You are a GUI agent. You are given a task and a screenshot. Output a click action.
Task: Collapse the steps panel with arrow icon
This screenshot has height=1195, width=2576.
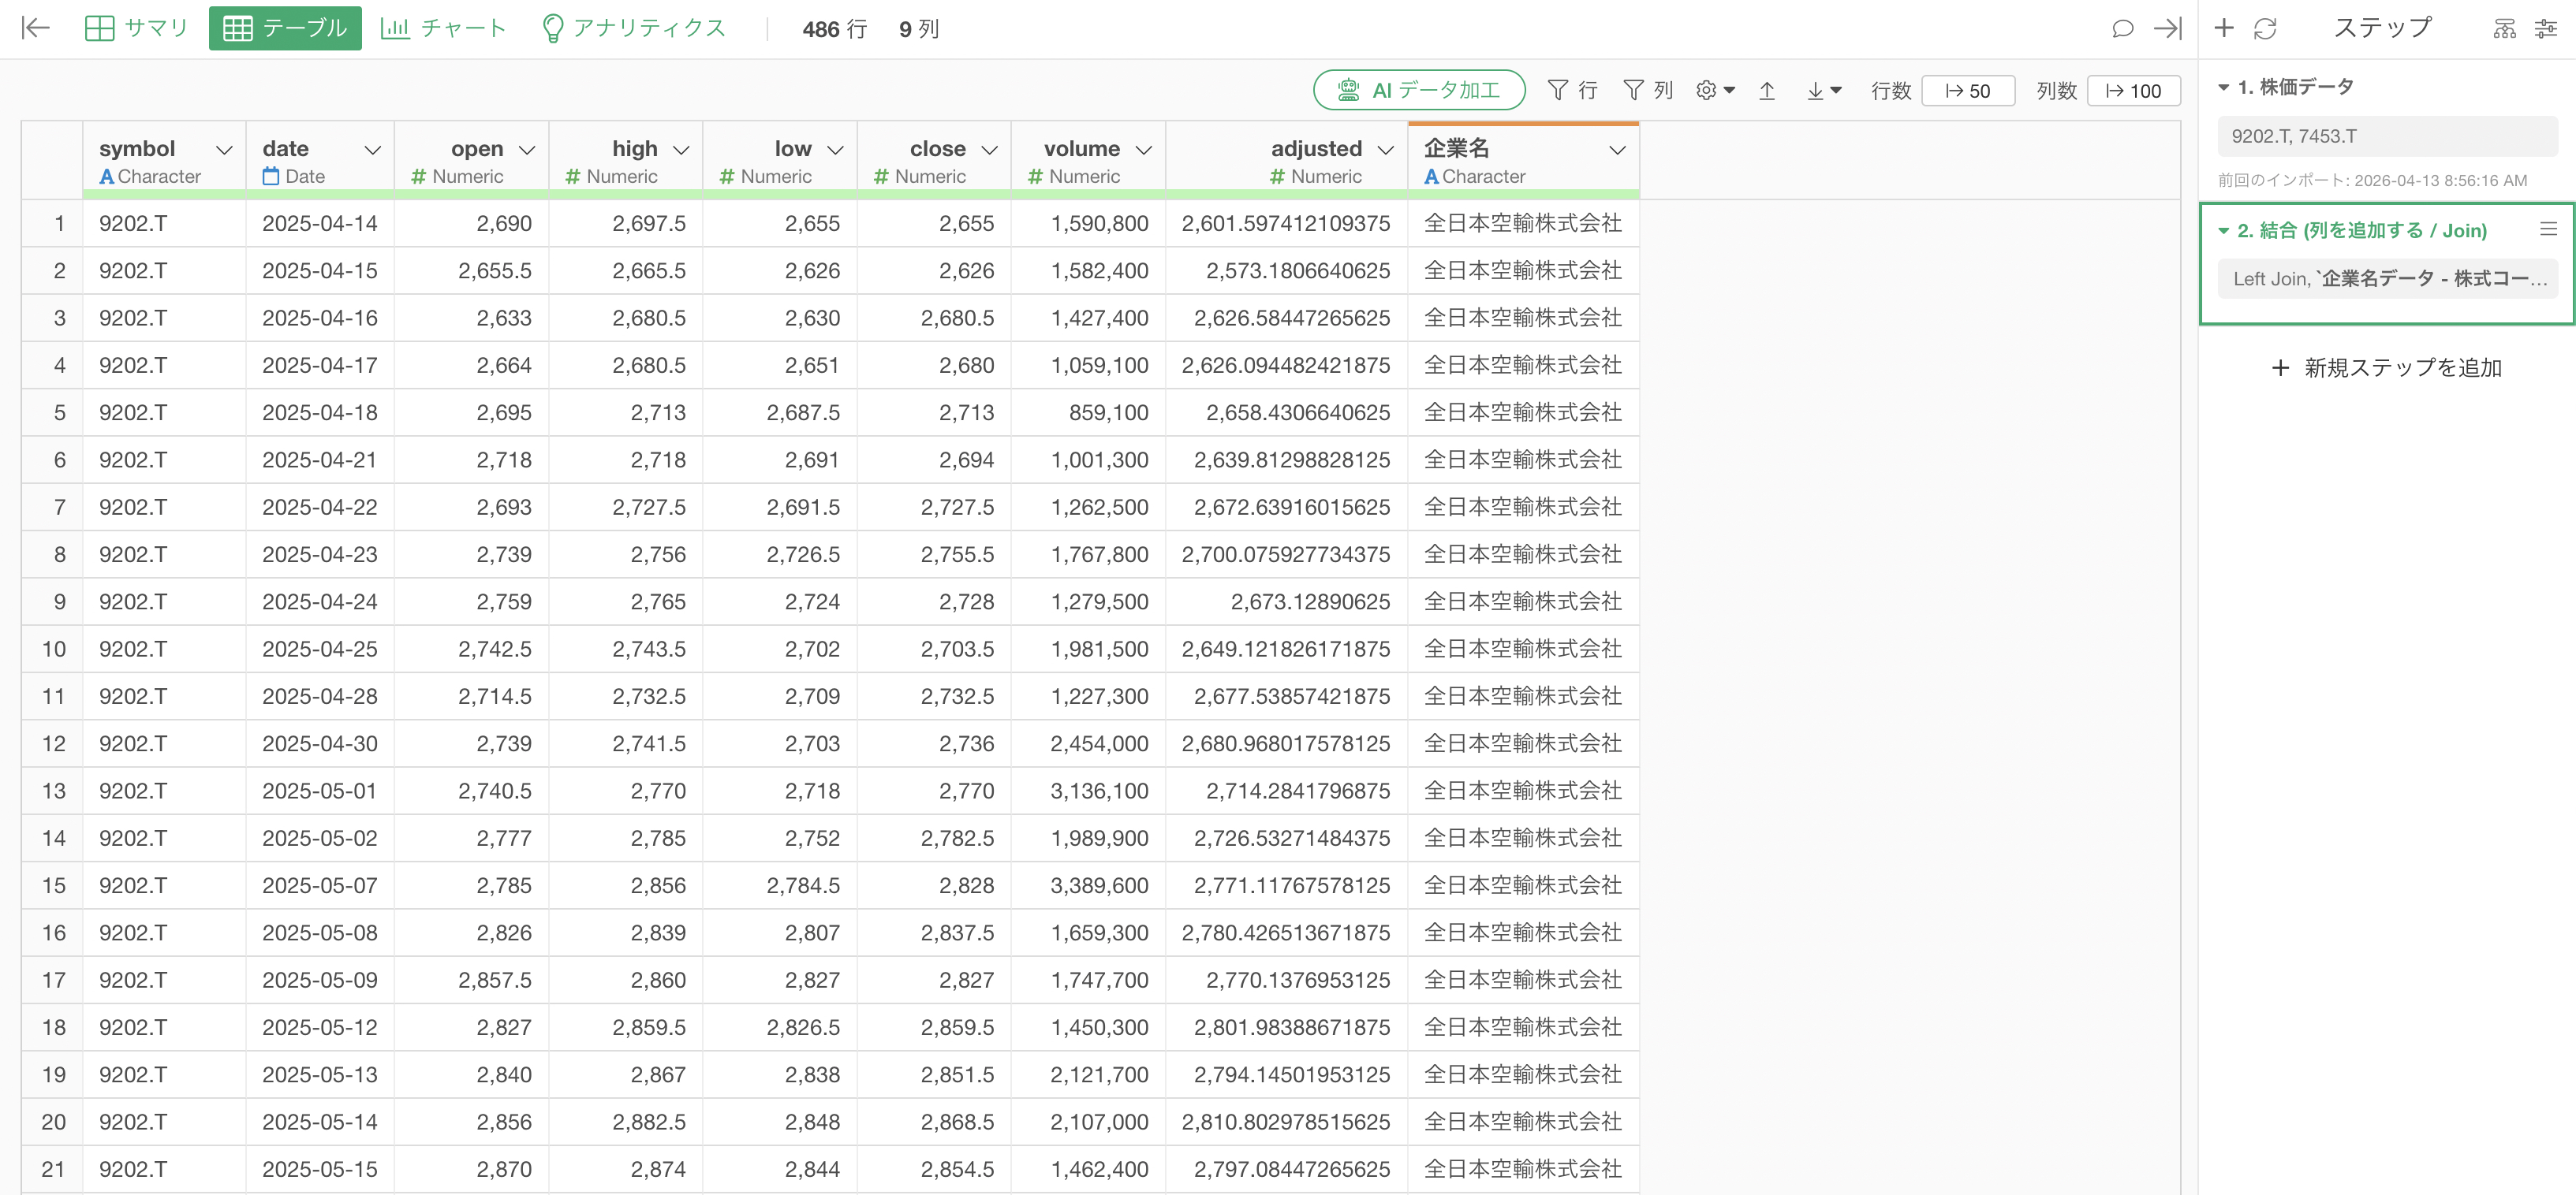point(2167,28)
